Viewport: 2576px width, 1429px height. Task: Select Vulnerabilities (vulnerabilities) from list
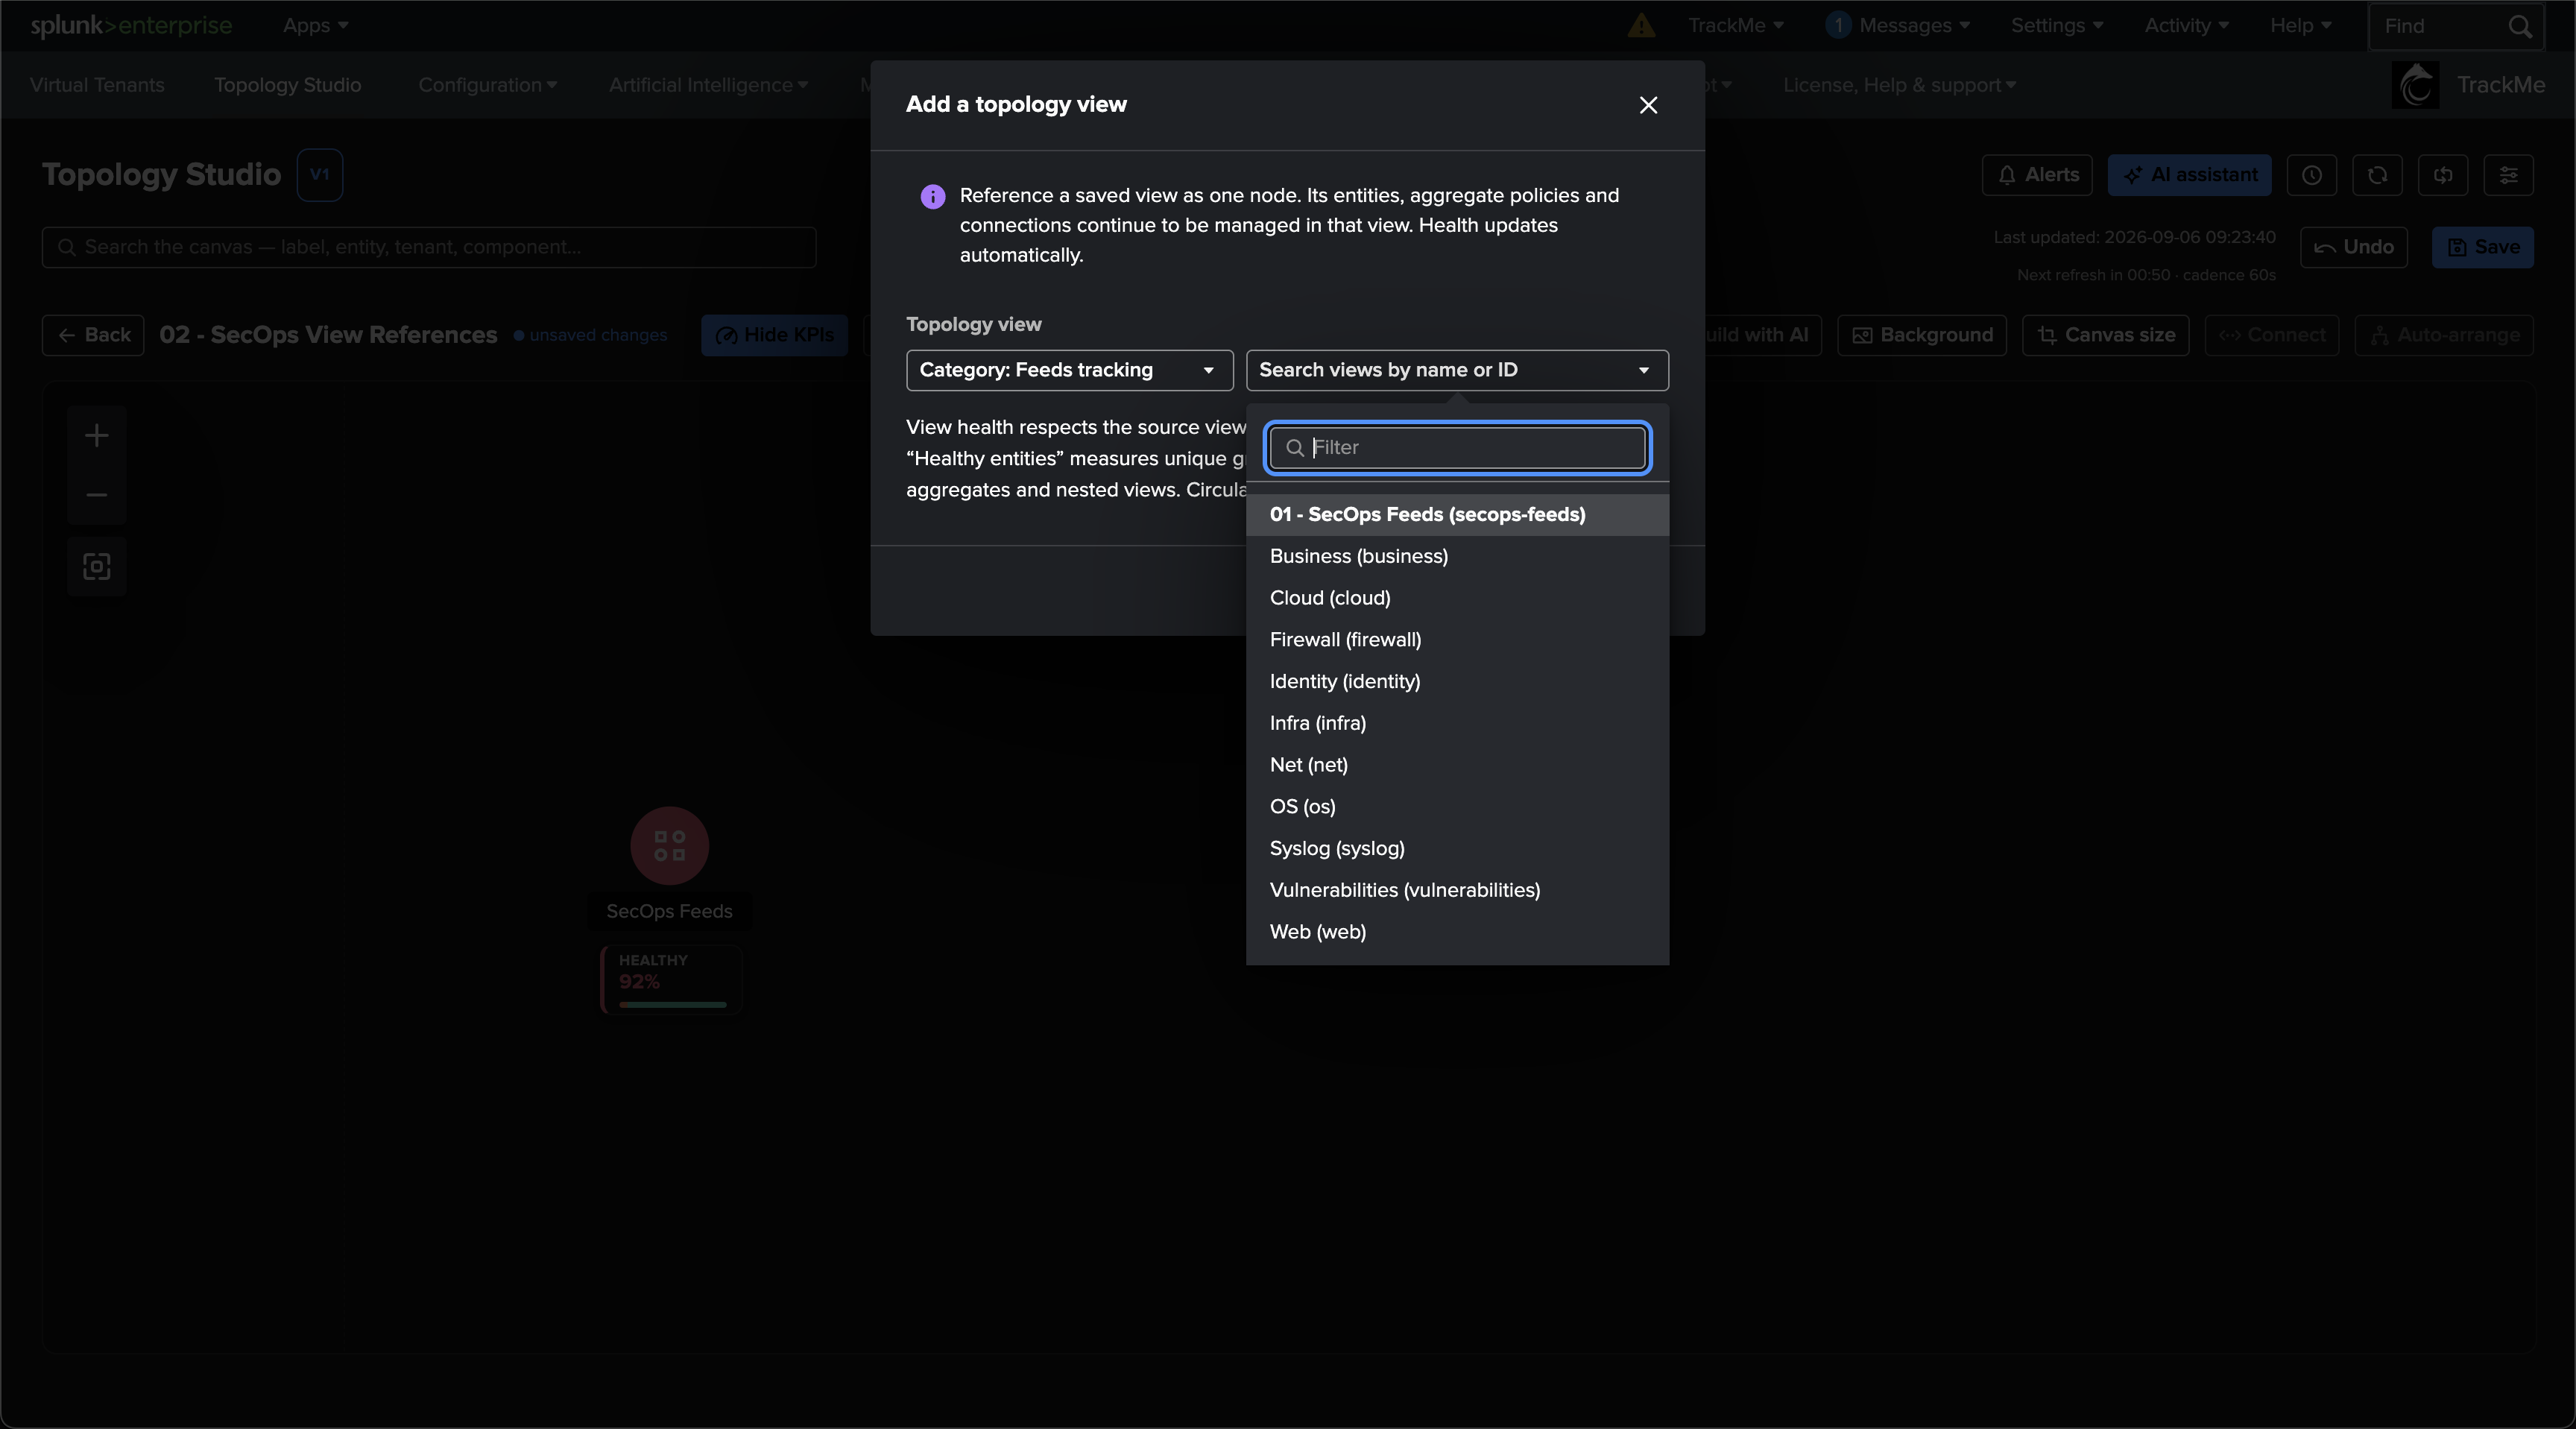click(x=1457, y=890)
